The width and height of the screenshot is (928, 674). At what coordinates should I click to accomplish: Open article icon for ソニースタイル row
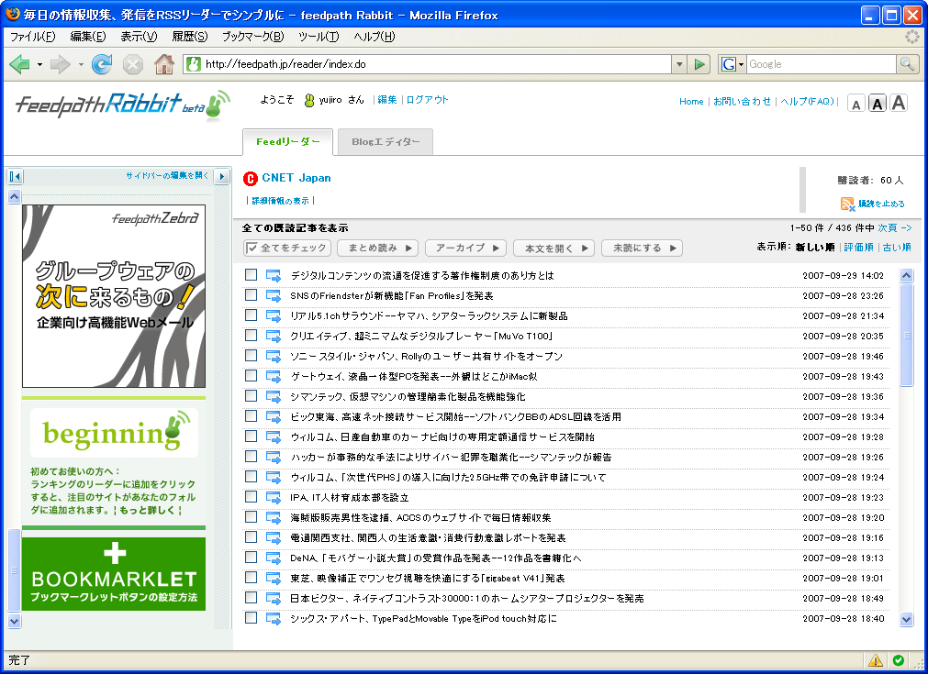(273, 356)
